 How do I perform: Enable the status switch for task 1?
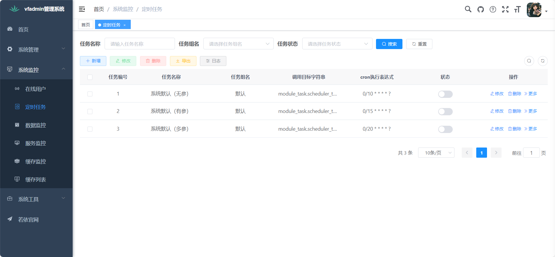pyautogui.click(x=445, y=94)
